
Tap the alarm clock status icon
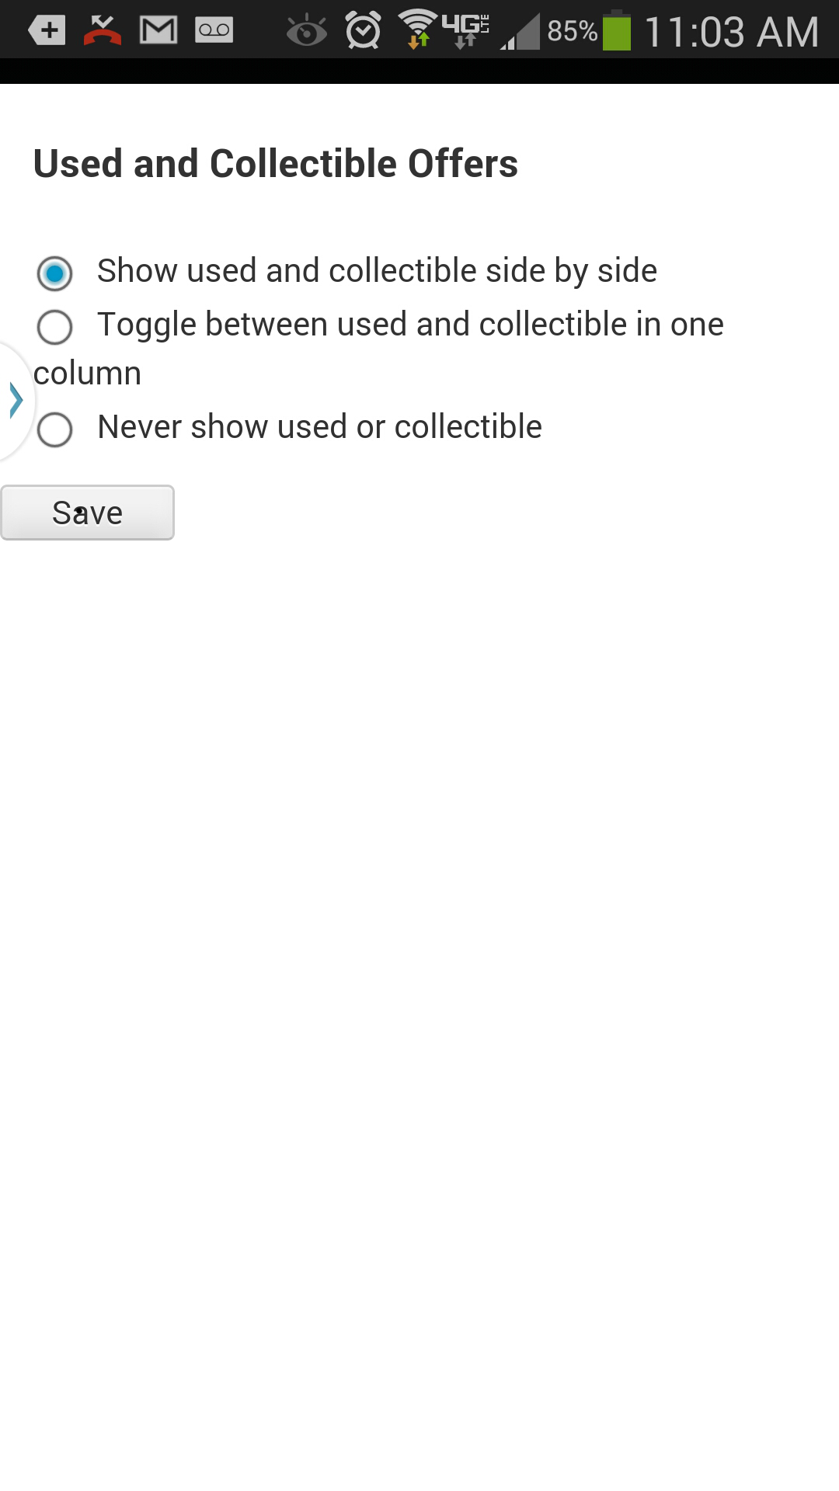pyautogui.click(x=364, y=31)
